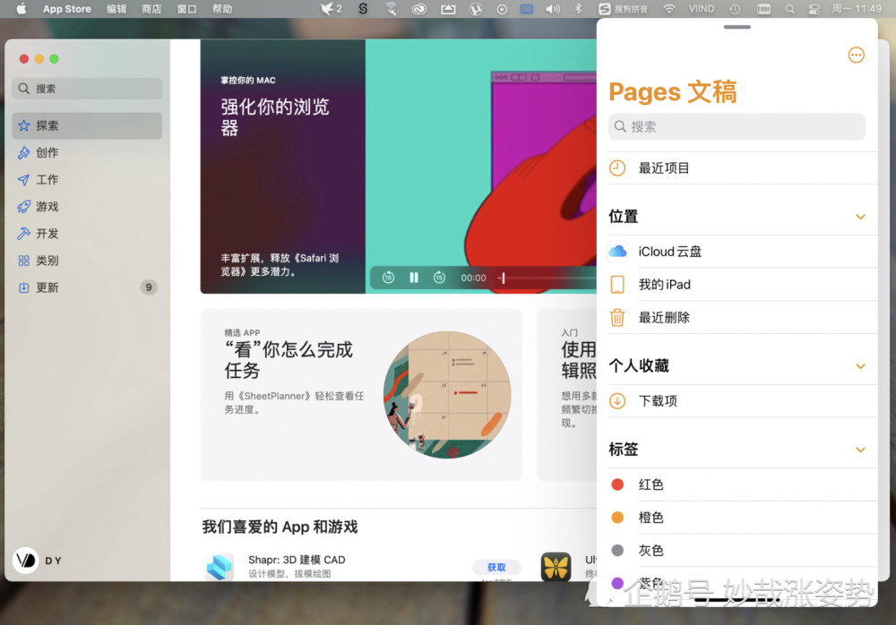Select 探索 in App Store sidebar
Viewport: 896px width, 625px height.
coord(87,125)
